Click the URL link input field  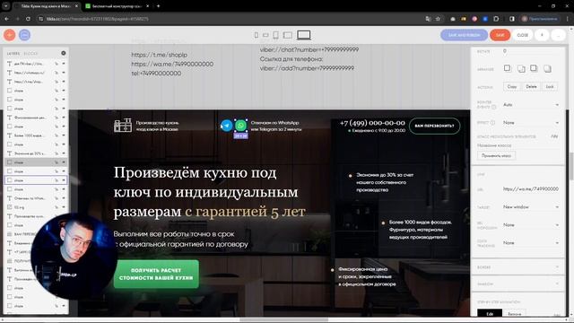click(x=531, y=189)
